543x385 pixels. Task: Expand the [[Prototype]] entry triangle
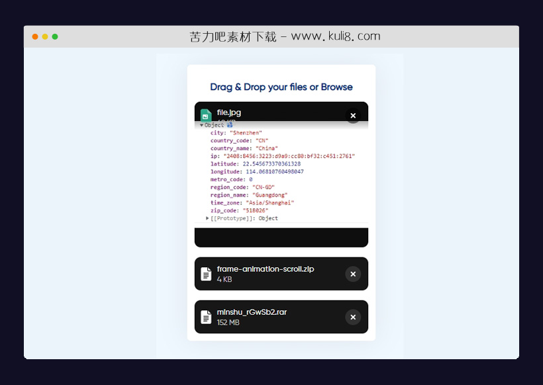(x=207, y=218)
